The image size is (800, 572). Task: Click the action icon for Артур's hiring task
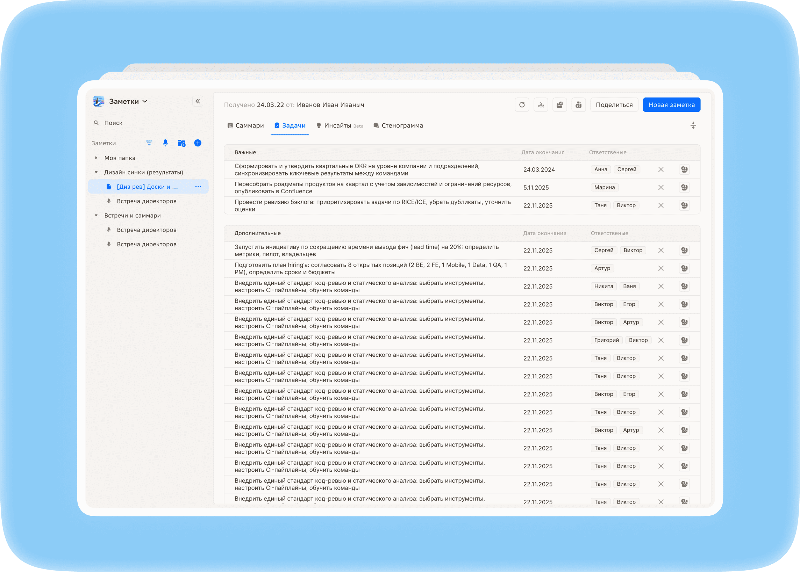(x=684, y=268)
